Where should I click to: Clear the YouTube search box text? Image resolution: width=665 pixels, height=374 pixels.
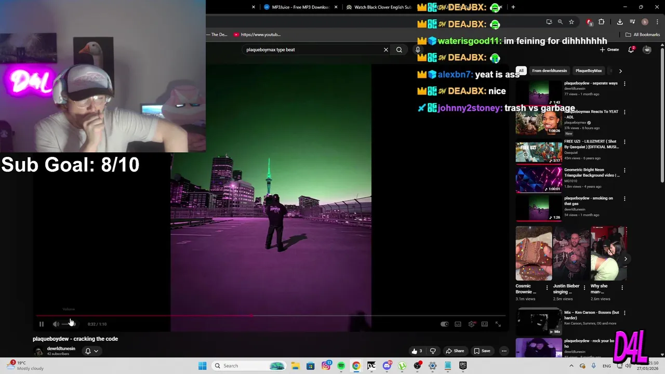coord(386,50)
